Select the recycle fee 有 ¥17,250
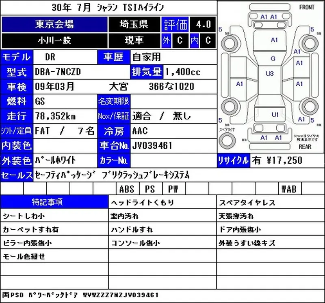 coord(277,160)
